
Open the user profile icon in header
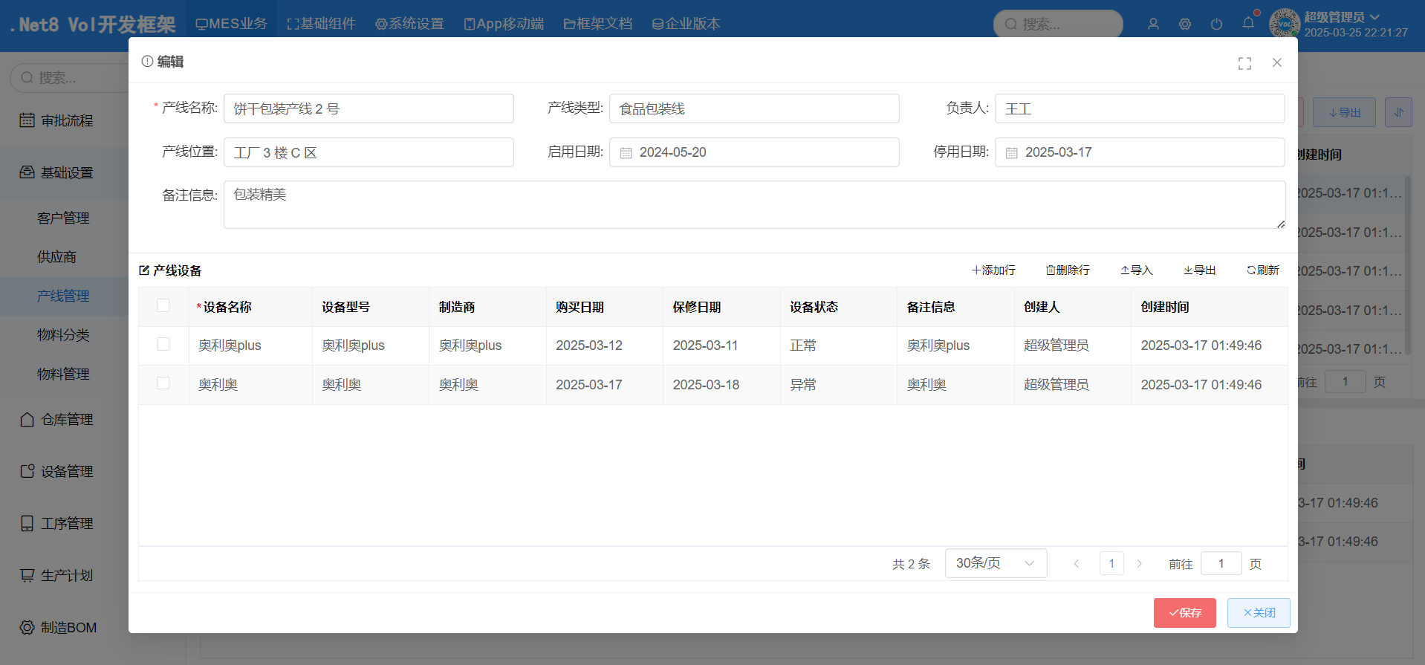(1153, 24)
